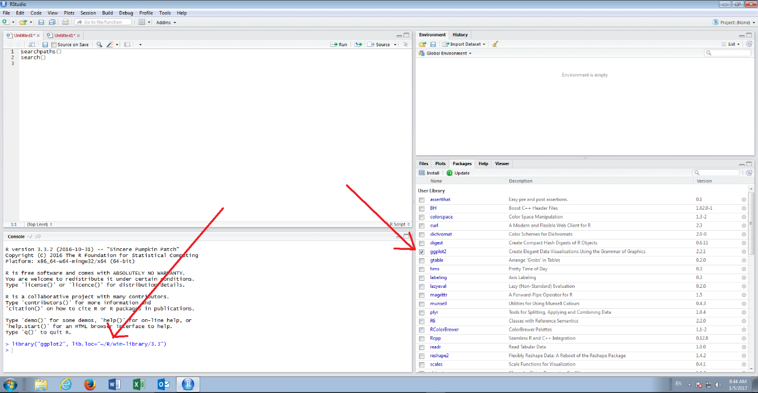Remove curl package via its X icon
758x393 pixels.
point(744,226)
